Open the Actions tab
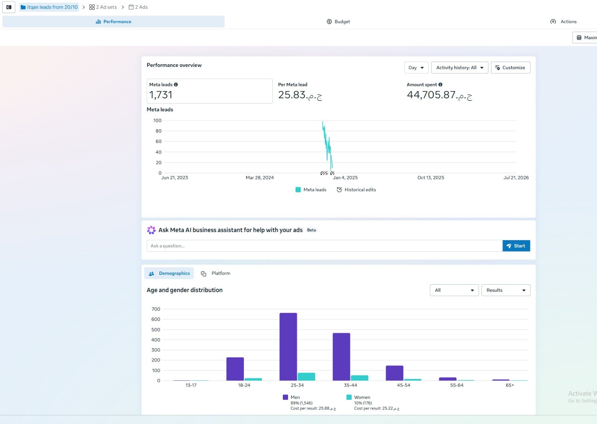 click(563, 22)
